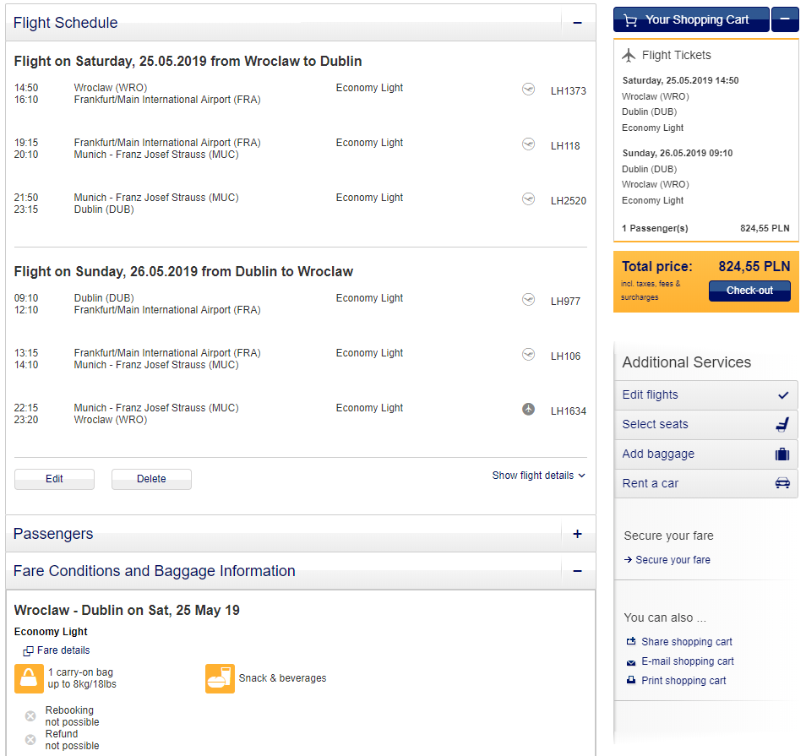Expand the Passengers section
Viewport: 806px width, 756px height.
coord(577,534)
